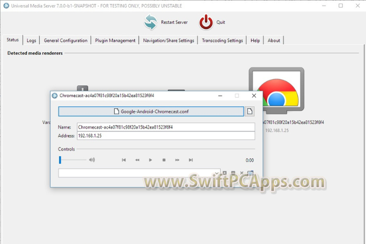Image resolution: width=366 pixels, height=244 pixels.
Task: Go to the Plugin Management tab
Action: tap(115, 40)
